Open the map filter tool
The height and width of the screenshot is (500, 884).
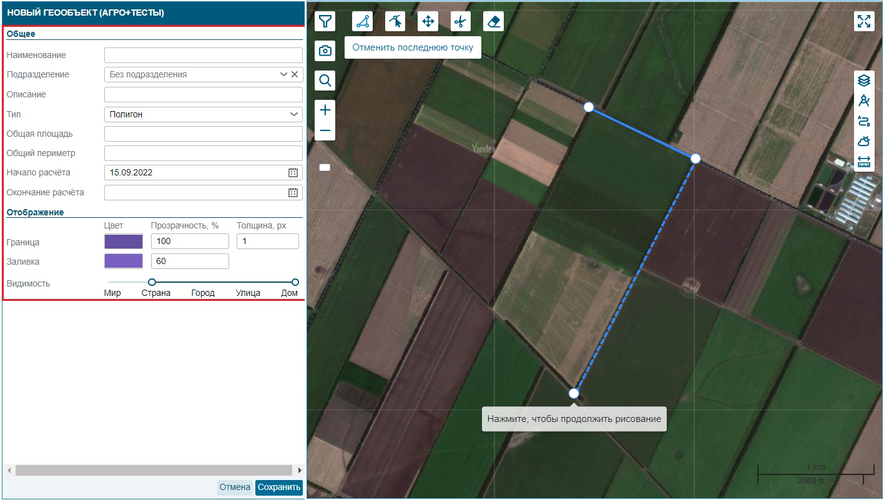(325, 21)
